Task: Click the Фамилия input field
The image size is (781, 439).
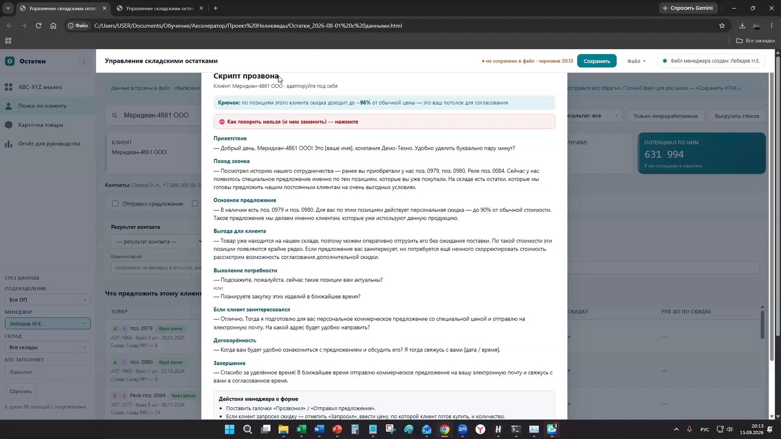Action: tap(47, 372)
